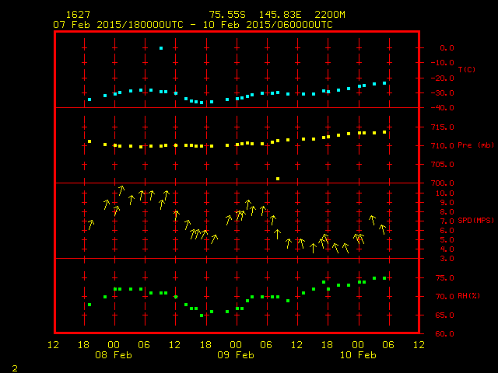Click the 60.0 humidity tick value
The width and height of the screenshot is (498, 373).
tap(445, 334)
